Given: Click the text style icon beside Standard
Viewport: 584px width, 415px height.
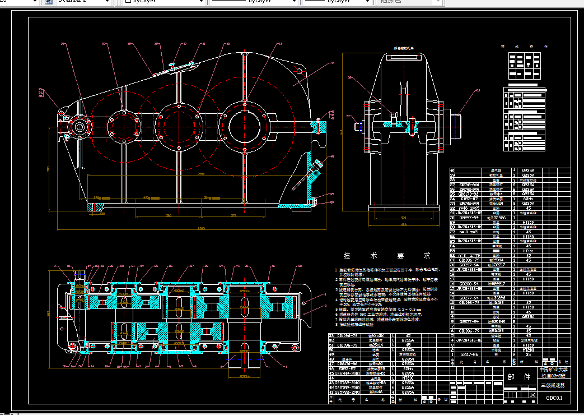Looking at the screenshot, I should pyautogui.click(x=48, y=2).
